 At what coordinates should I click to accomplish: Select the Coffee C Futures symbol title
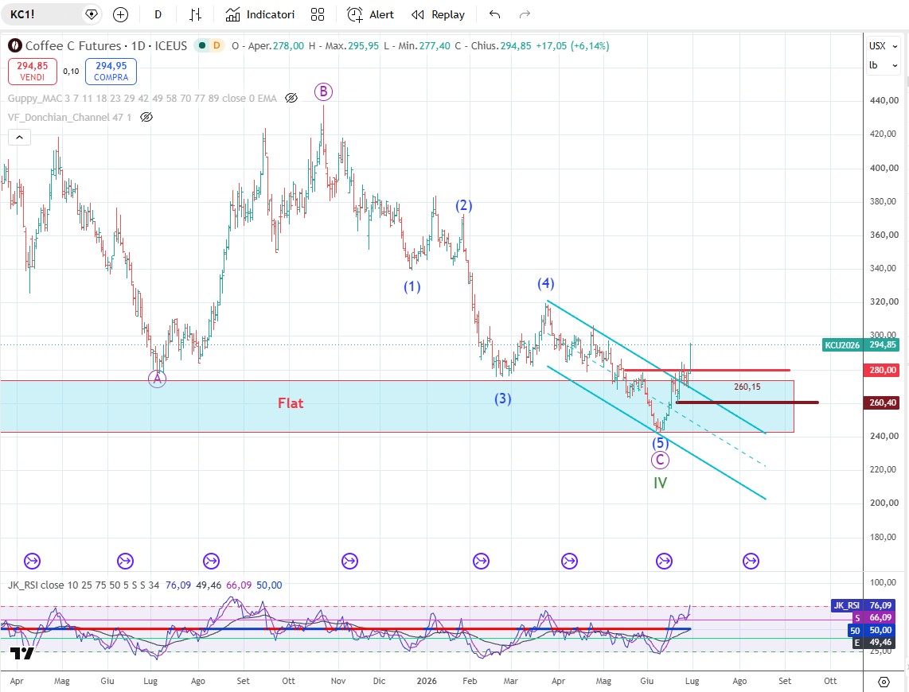tap(106, 46)
